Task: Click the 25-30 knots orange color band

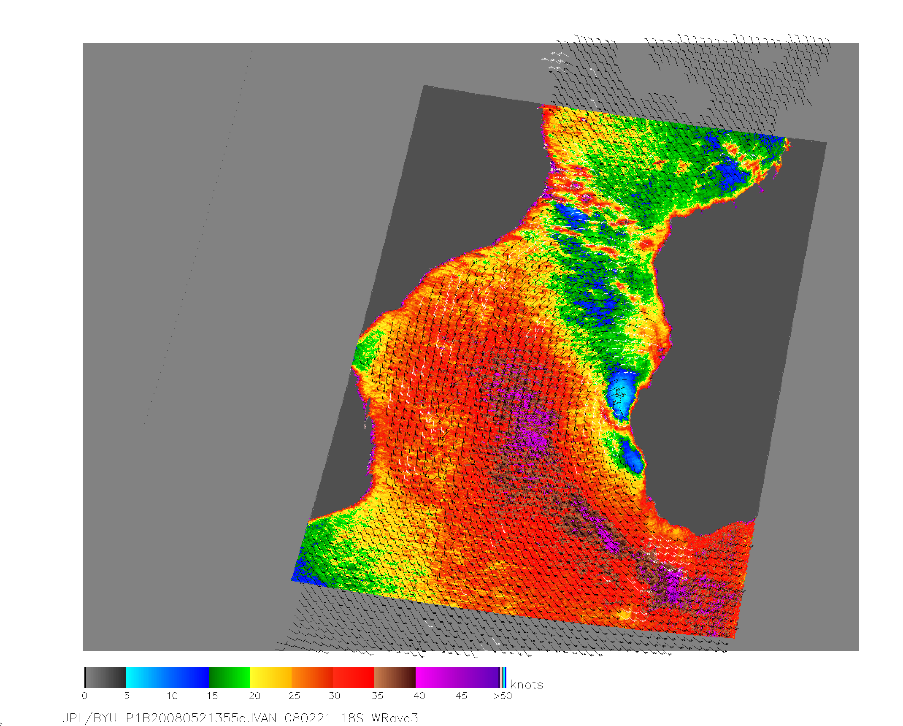Action: 312,677
